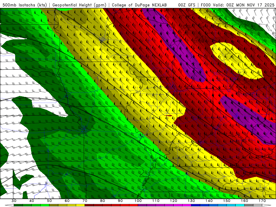
Task: Click the '70' value on the color scale
Action: (x=85, y=201)
